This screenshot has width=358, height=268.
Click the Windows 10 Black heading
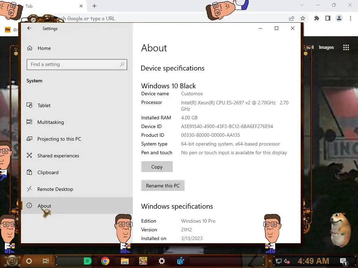coord(169,86)
